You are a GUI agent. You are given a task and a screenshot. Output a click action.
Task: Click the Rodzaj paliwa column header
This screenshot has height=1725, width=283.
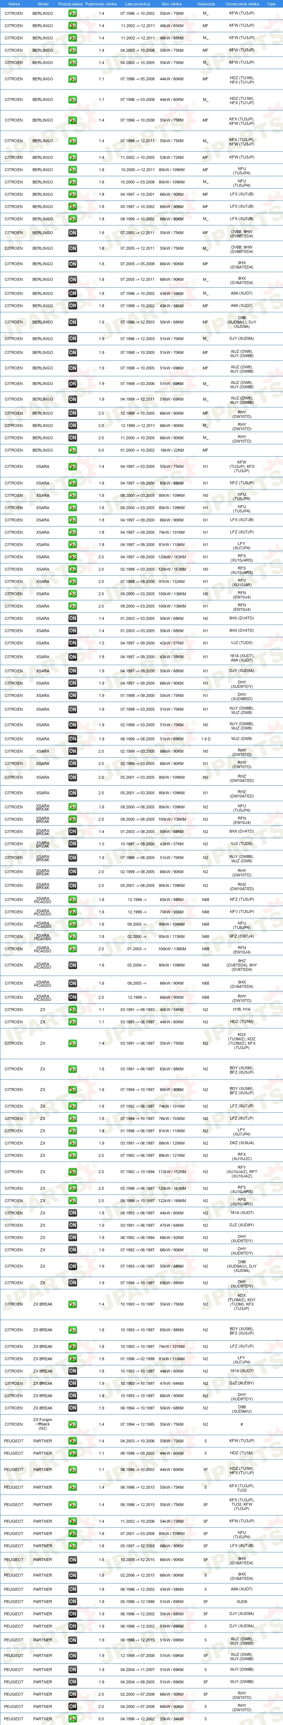[x=70, y=4]
